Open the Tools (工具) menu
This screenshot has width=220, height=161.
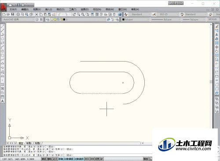tap(73, 9)
